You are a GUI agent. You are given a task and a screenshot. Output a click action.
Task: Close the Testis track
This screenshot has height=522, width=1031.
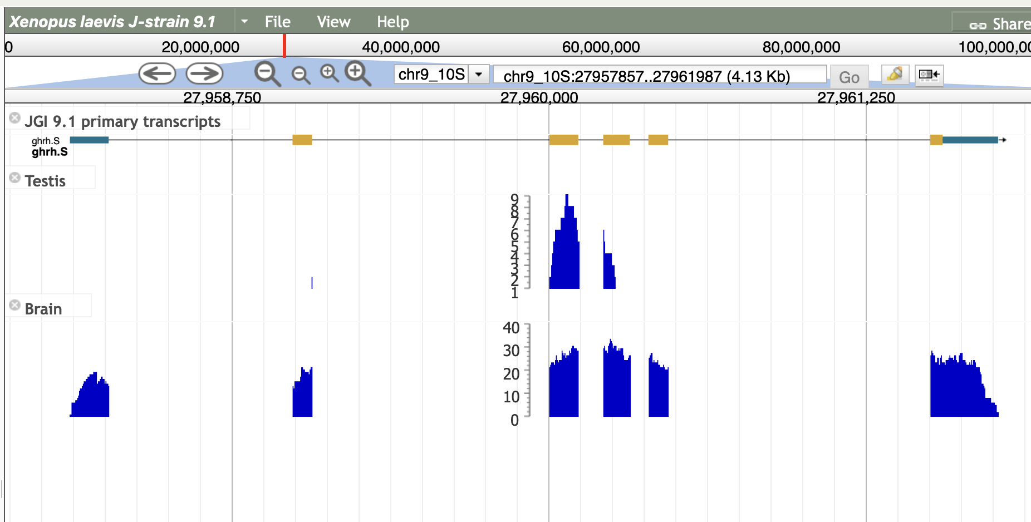coord(15,178)
